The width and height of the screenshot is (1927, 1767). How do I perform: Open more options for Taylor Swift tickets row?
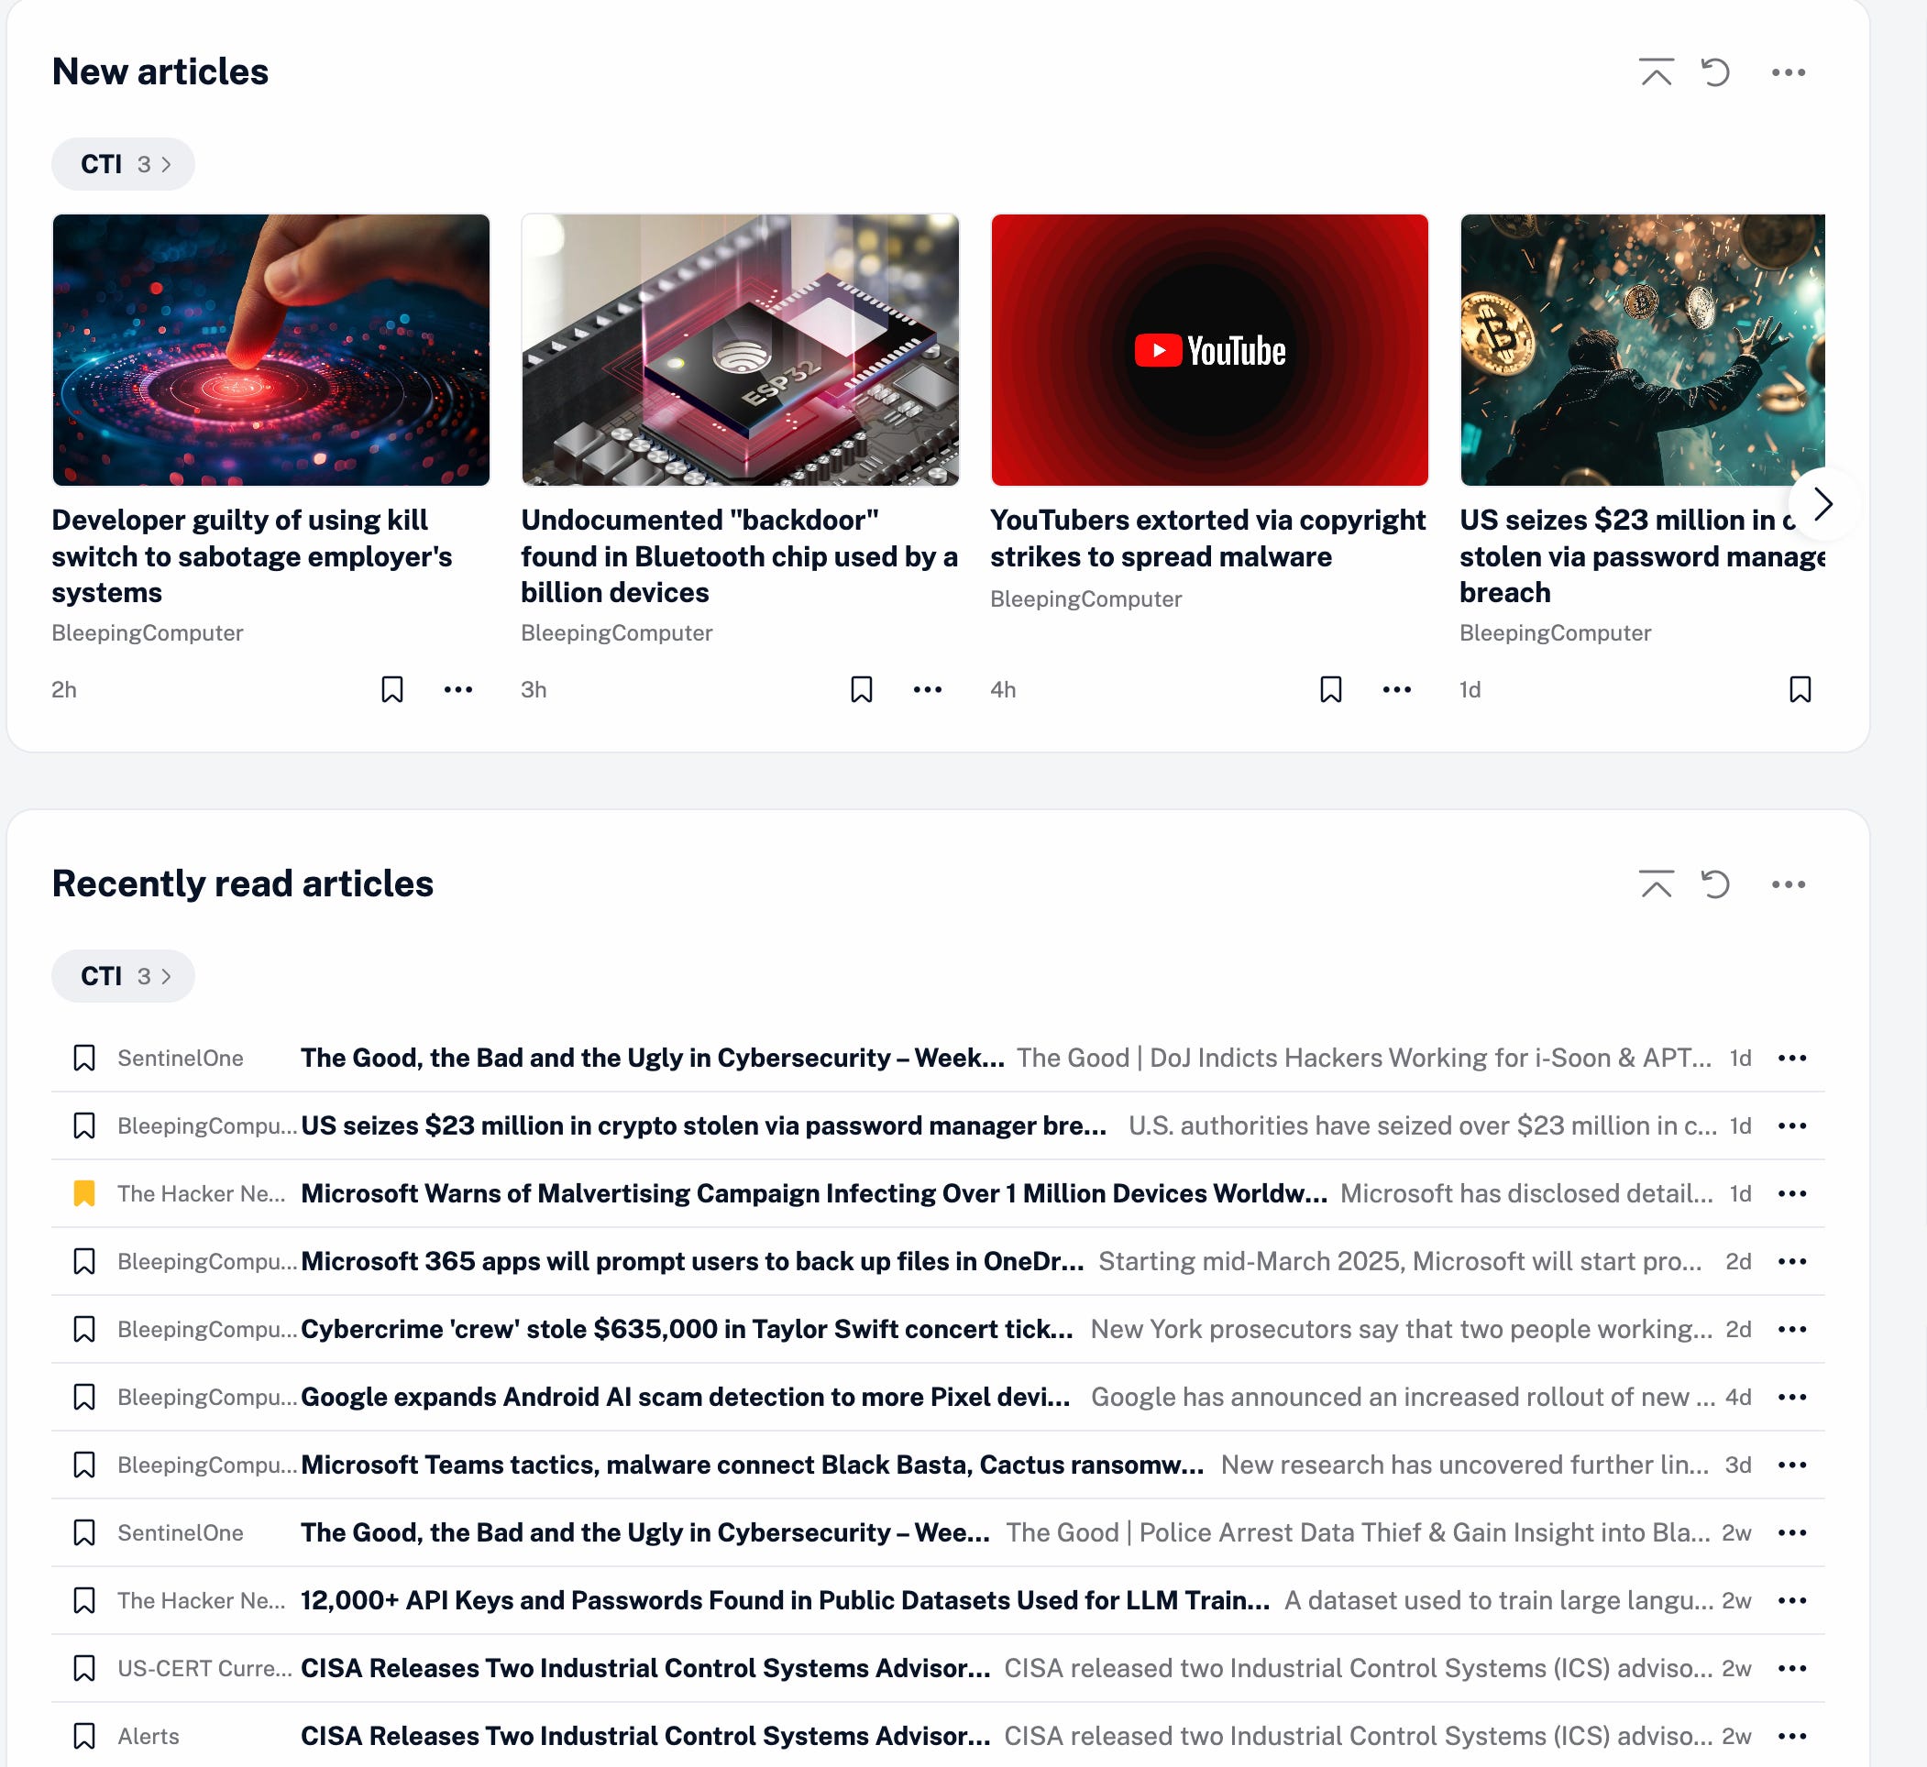click(1792, 1329)
